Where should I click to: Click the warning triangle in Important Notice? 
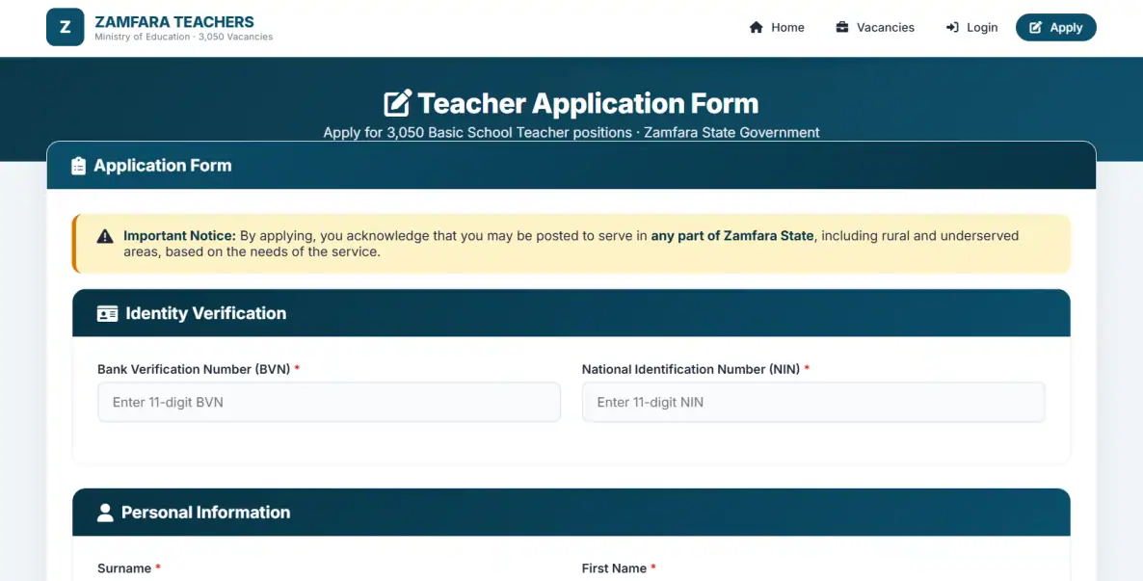click(x=105, y=236)
